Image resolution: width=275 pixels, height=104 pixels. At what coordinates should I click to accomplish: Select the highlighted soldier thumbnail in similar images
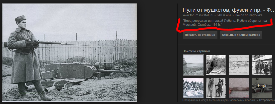coord(193,65)
